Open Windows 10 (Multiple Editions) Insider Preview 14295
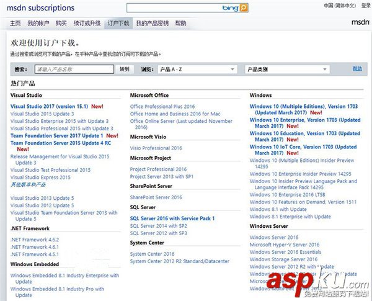372x301 pixels. coord(302,163)
